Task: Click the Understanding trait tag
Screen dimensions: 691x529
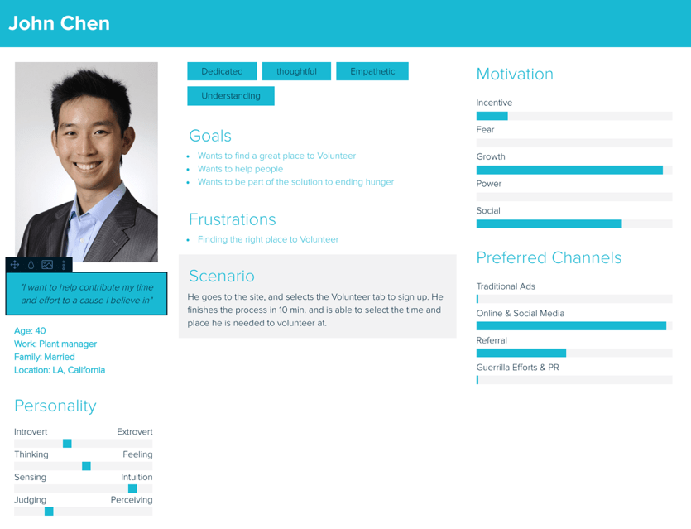Action: point(231,96)
